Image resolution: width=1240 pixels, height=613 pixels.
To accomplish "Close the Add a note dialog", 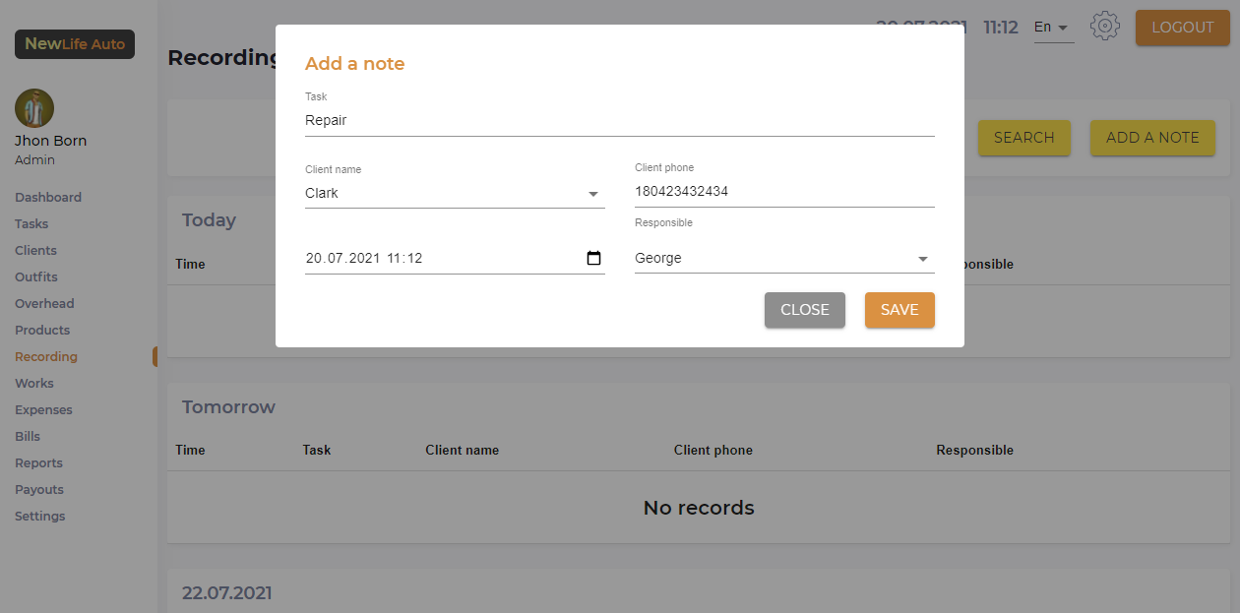I will click(x=804, y=310).
